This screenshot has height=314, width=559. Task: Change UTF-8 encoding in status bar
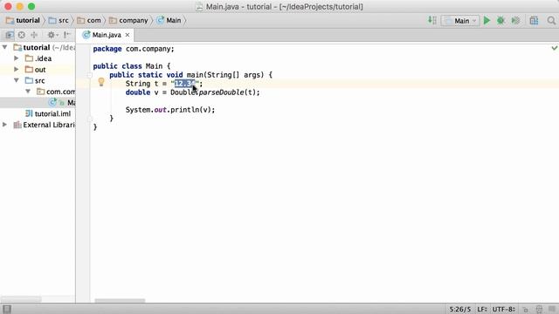(504, 309)
